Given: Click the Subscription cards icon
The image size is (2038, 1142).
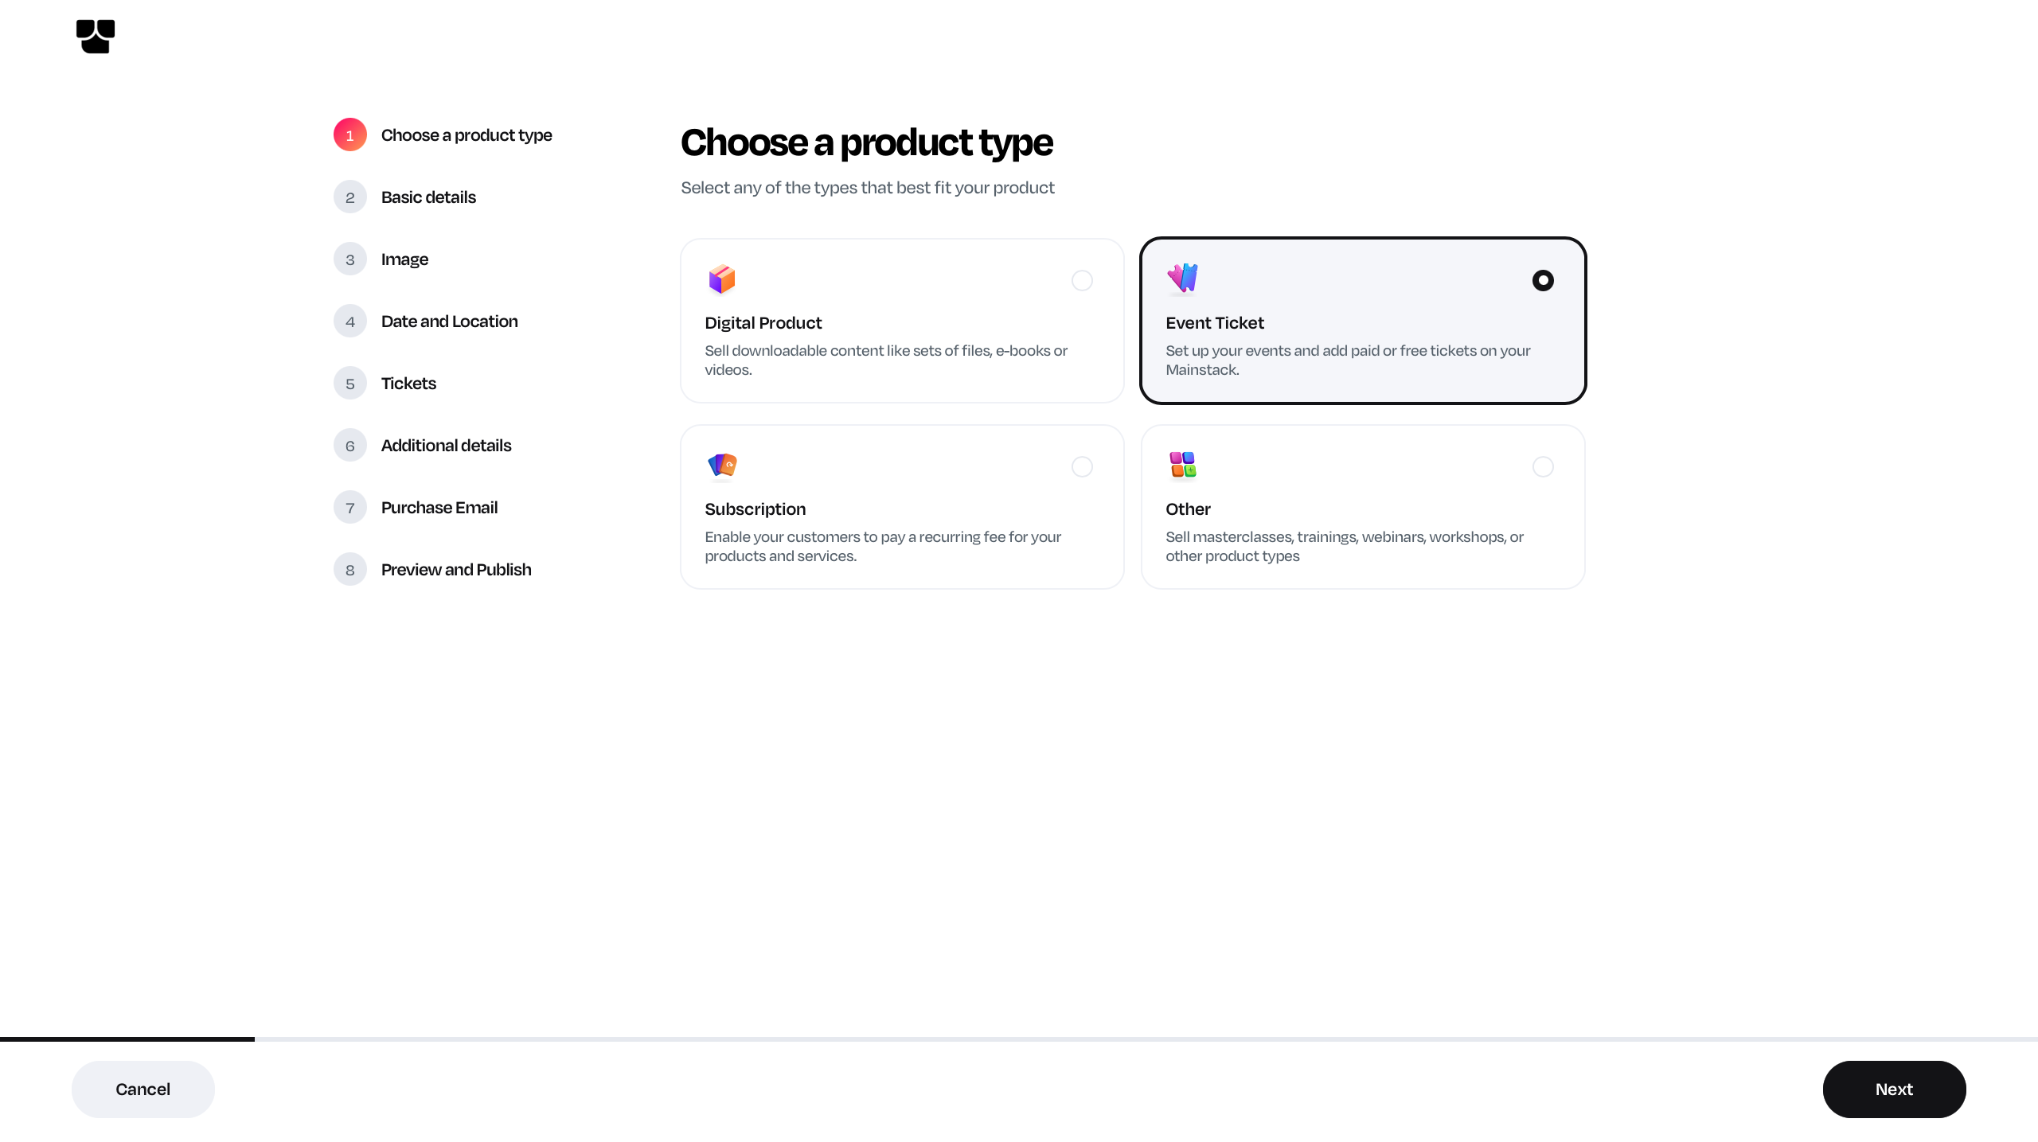Looking at the screenshot, I should coord(722,466).
